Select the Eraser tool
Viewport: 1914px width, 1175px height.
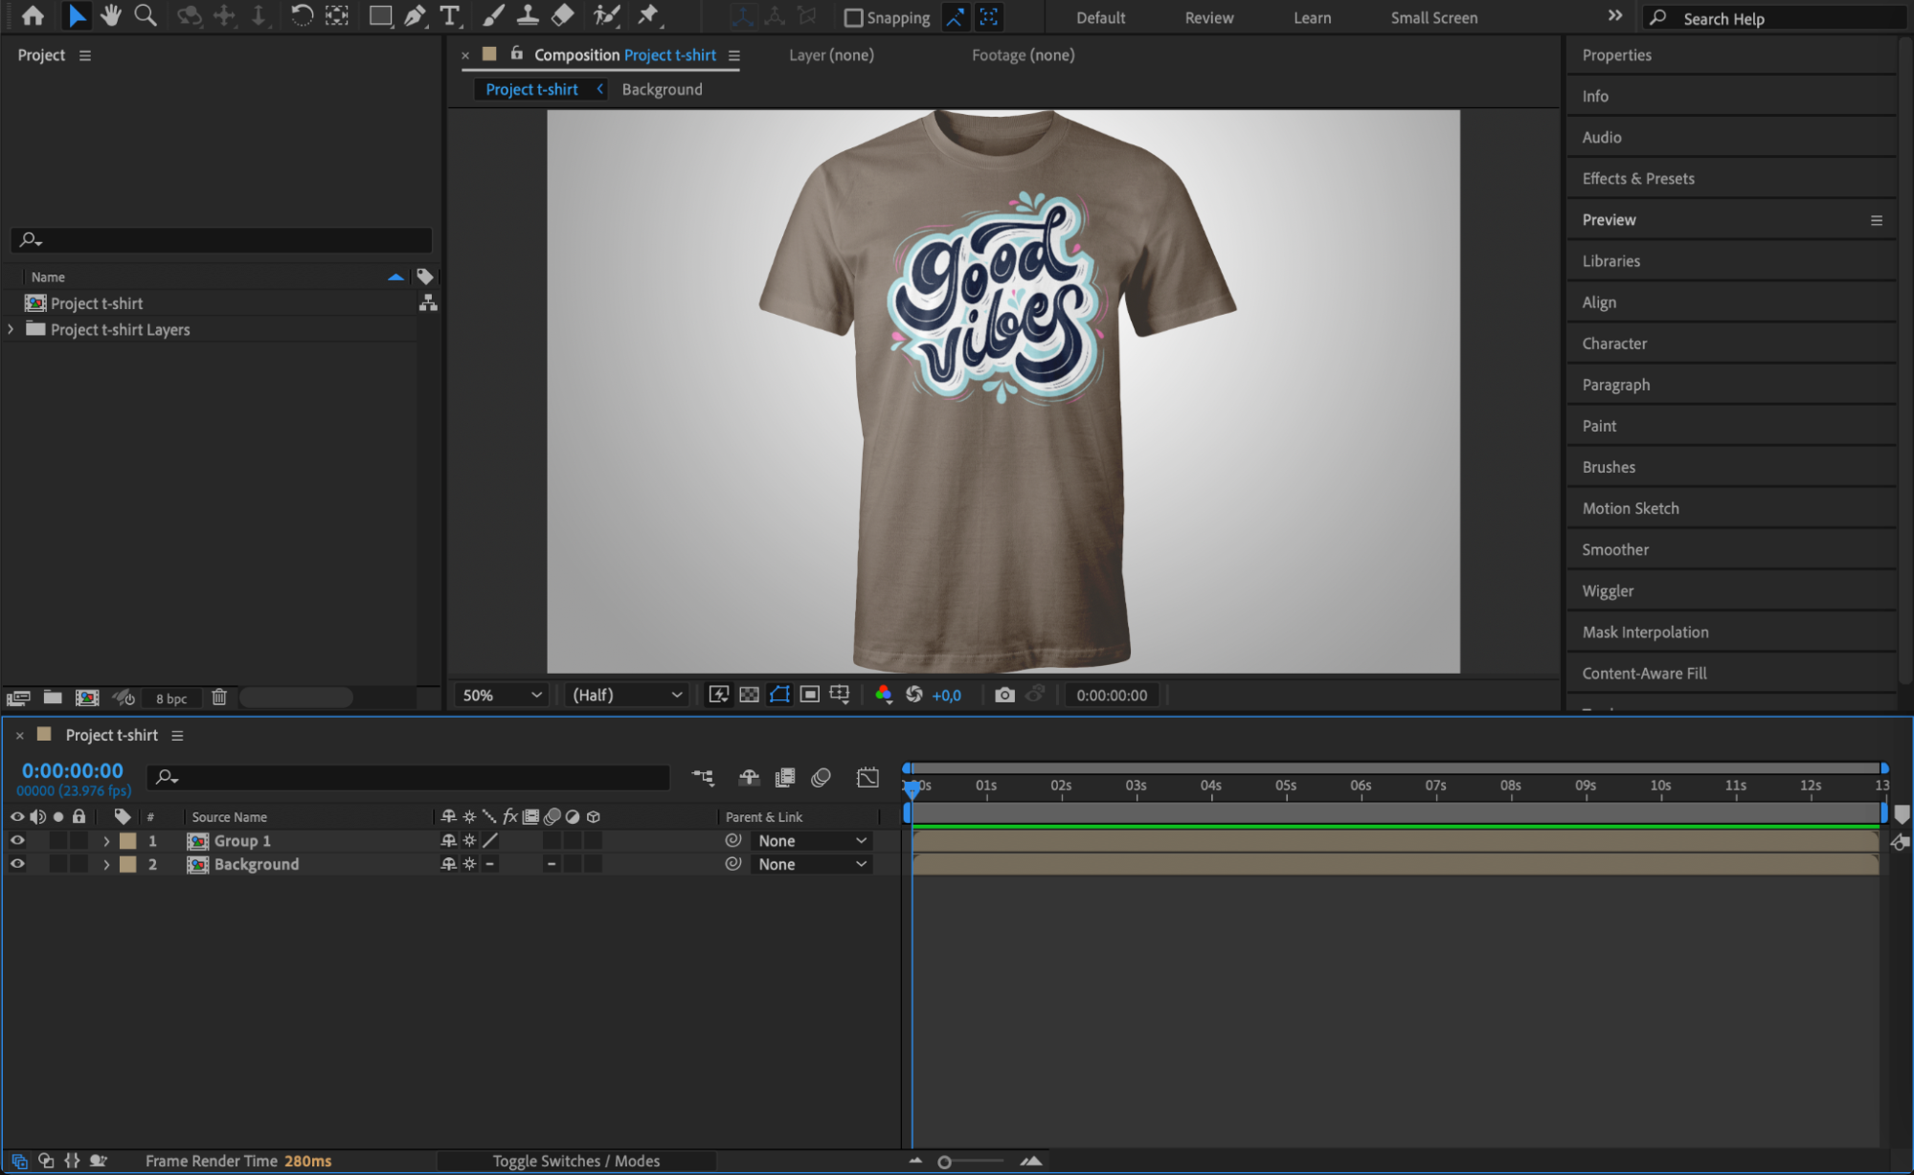(563, 15)
